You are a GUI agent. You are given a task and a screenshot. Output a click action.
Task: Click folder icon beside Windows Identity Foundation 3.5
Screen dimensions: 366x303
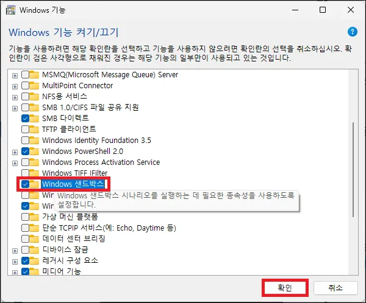34,140
